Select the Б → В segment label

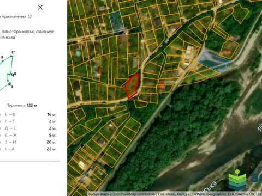[x=10, y=114]
